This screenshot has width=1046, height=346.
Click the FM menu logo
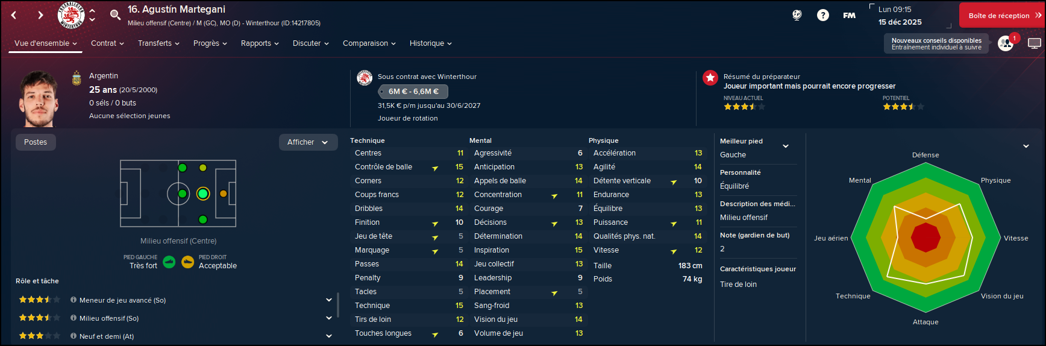(x=849, y=15)
